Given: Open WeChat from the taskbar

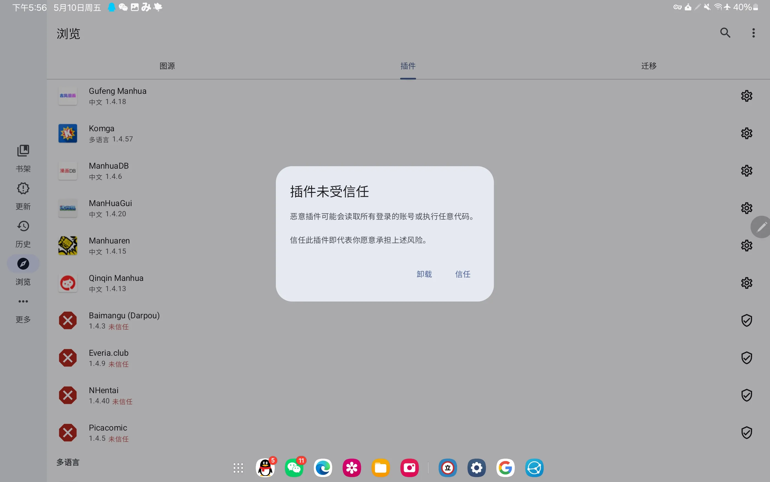Looking at the screenshot, I should click(x=294, y=468).
